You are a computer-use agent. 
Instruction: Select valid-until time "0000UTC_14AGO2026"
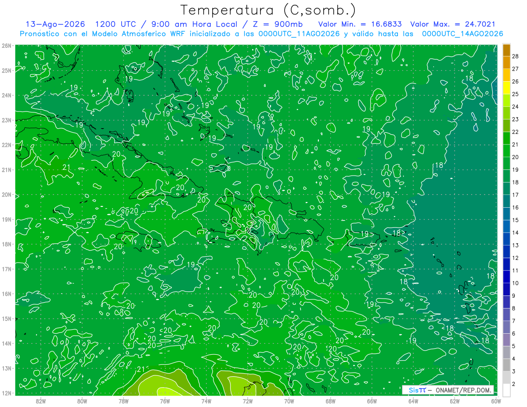[462, 34]
